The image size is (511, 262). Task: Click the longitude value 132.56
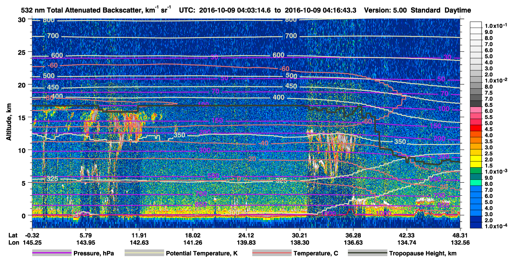[x=460, y=243]
